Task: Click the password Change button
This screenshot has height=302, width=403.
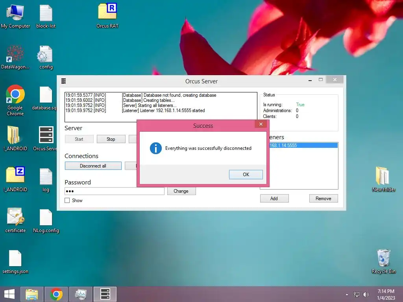Action: pyautogui.click(x=181, y=191)
